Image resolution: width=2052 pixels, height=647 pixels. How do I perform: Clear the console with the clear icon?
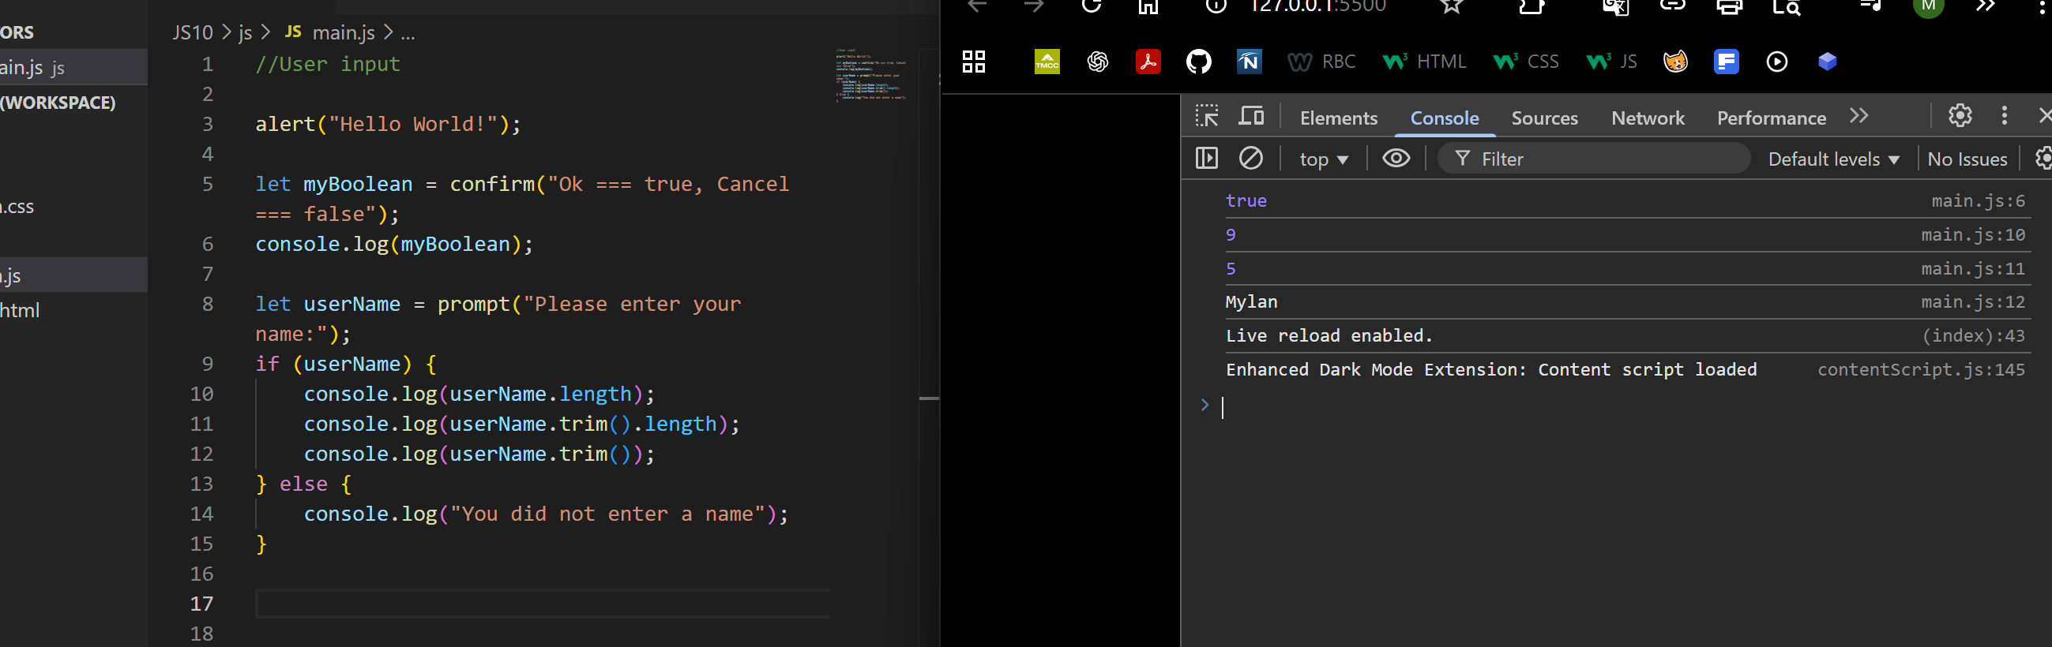tap(1250, 159)
